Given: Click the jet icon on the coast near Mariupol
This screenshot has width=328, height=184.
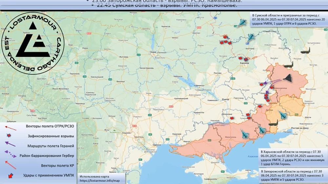Looking at the screenshot, I should coord(262,130).
